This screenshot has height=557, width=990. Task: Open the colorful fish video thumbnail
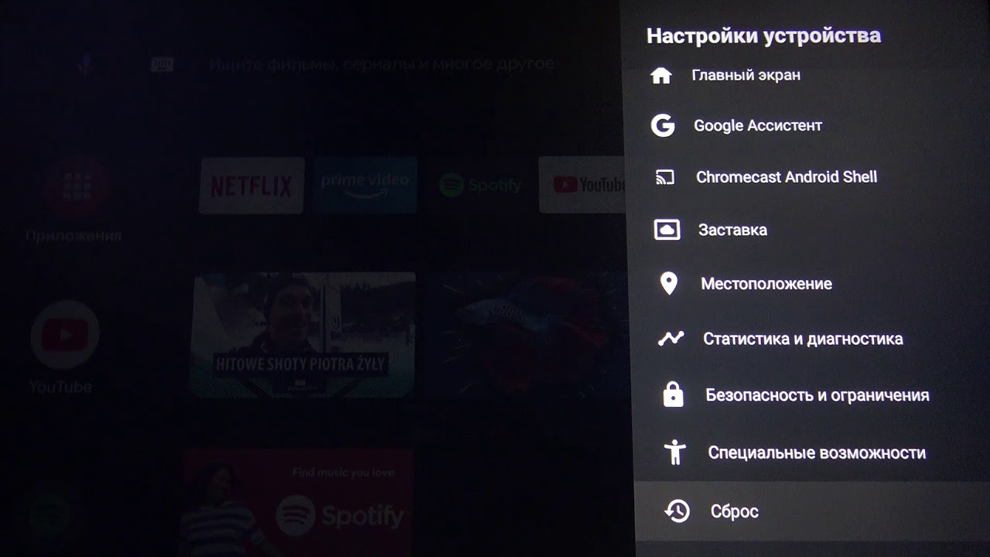pyautogui.click(x=526, y=334)
